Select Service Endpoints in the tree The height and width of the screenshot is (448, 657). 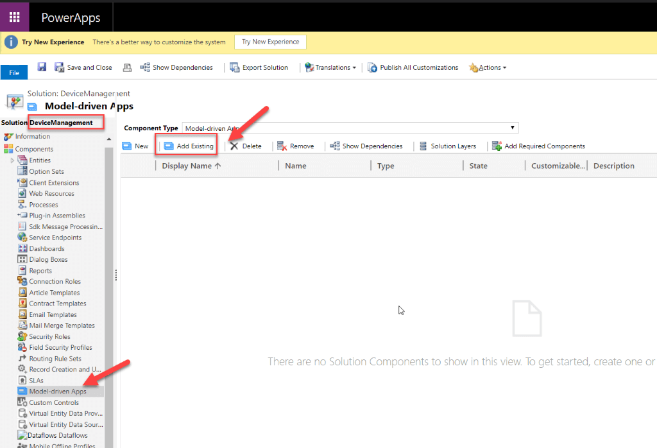coord(55,237)
